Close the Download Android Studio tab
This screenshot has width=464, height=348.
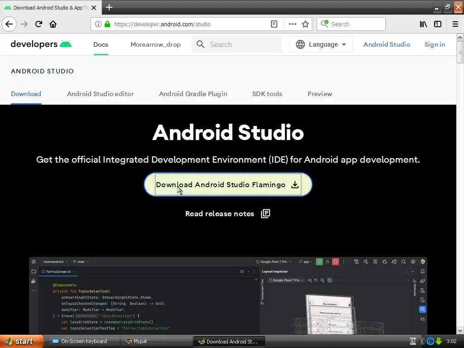pos(94,8)
